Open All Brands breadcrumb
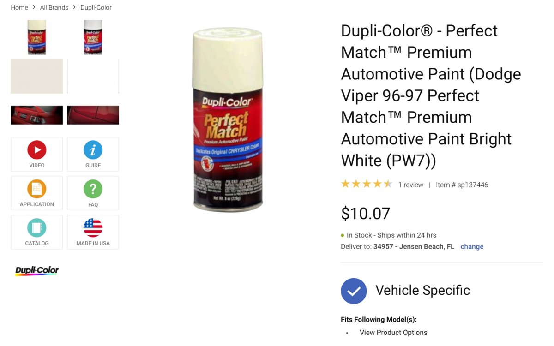Screen dimensions: 554x346 coord(54,7)
